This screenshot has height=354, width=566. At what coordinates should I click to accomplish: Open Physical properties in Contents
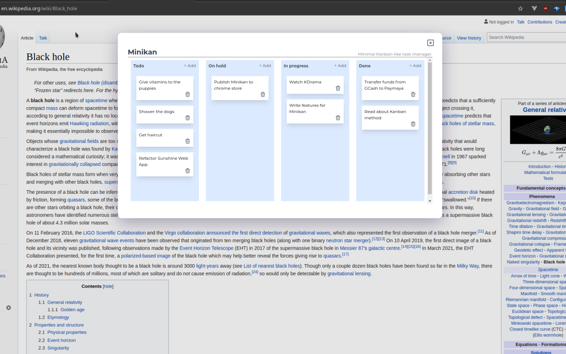(x=67, y=332)
